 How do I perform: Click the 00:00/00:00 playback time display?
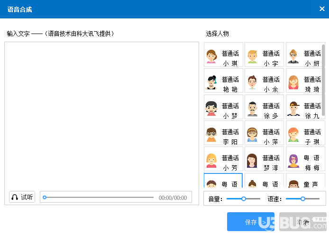[x=173, y=198]
